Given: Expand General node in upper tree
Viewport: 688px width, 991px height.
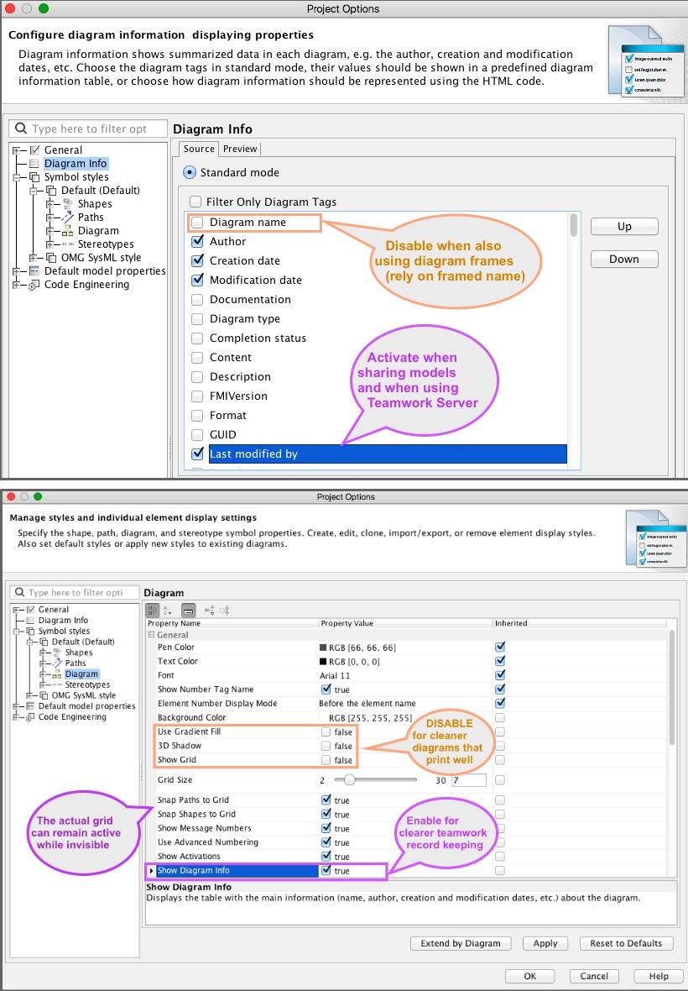Looking at the screenshot, I should (16, 150).
